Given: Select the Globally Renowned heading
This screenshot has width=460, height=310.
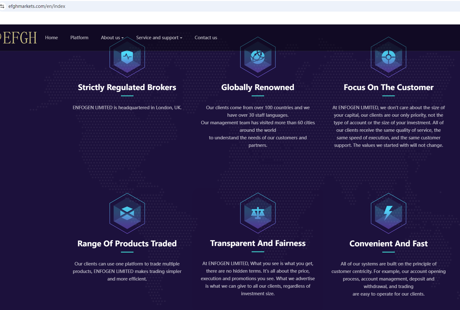Looking at the screenshot, I should click(x=258, y=87).
